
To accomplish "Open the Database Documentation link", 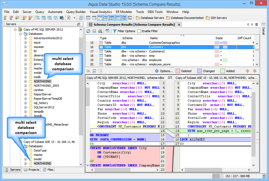I will (185, 18).
